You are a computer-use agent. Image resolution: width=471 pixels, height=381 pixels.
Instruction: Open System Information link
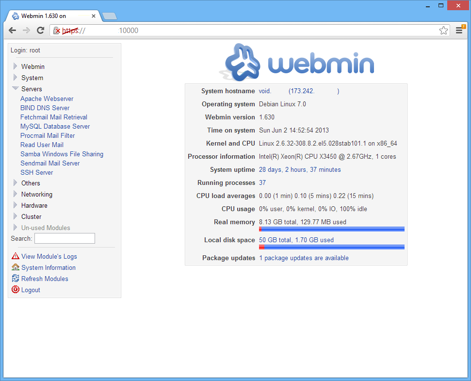coord(49,267)
